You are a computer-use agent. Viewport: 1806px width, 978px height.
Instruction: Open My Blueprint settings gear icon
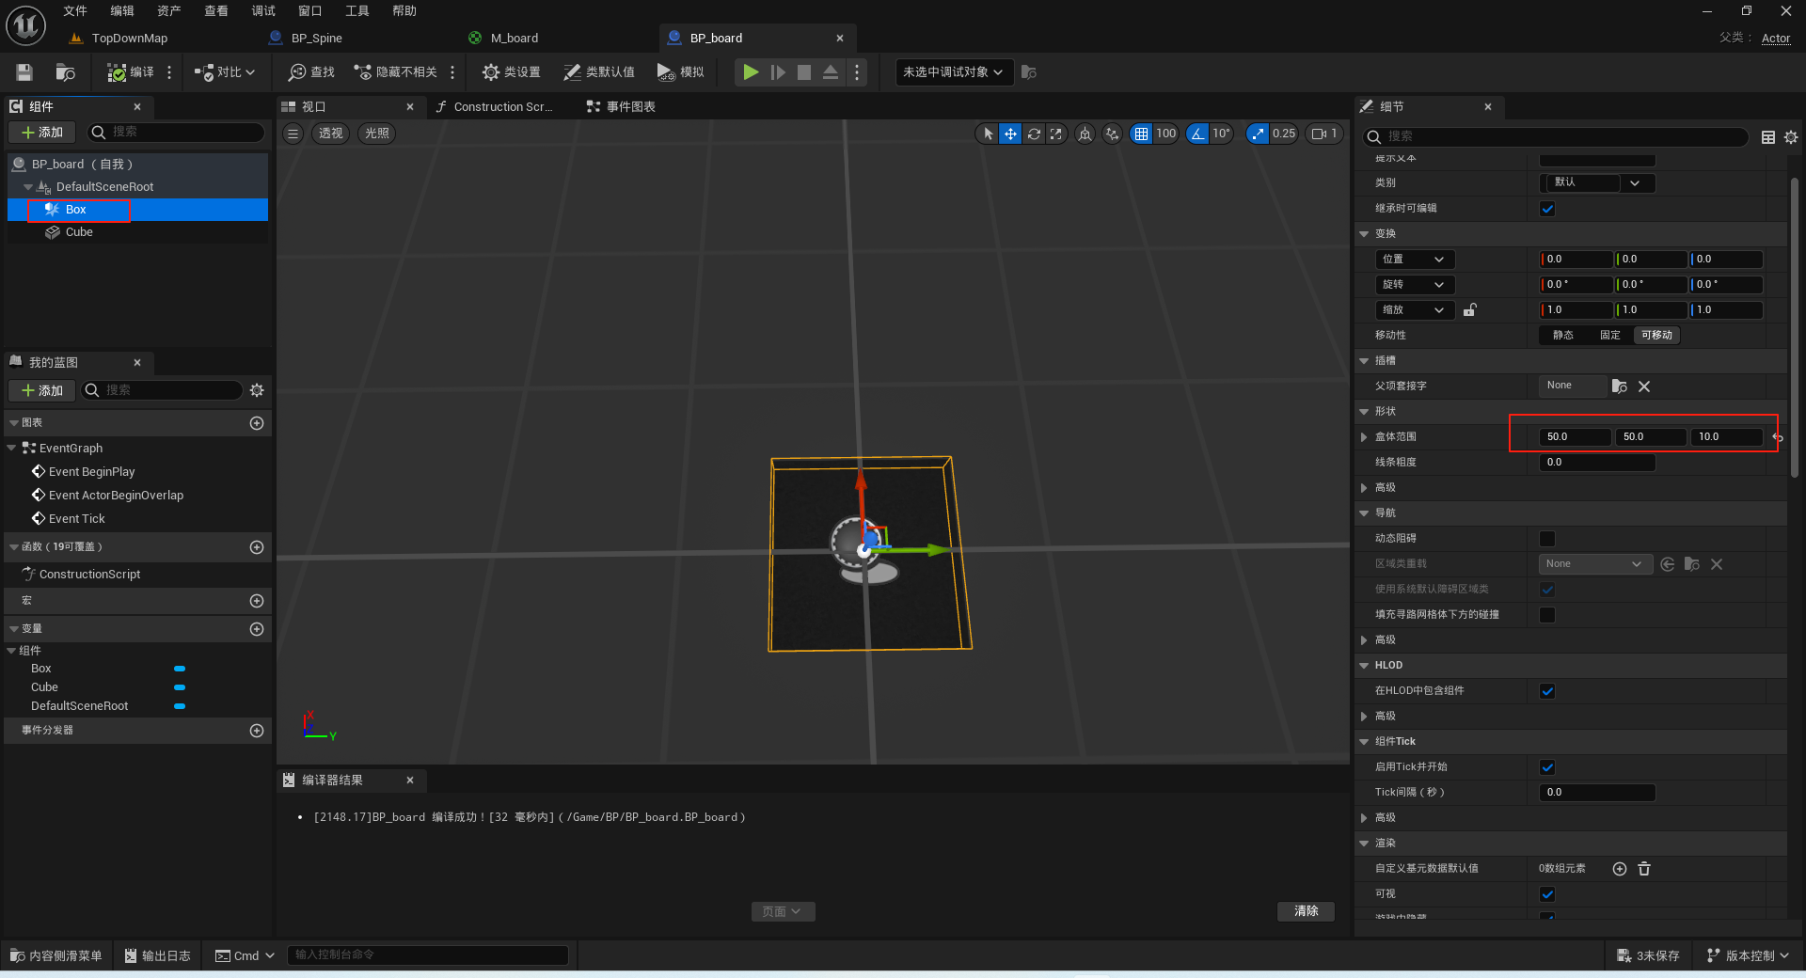[x=257, y=390]
